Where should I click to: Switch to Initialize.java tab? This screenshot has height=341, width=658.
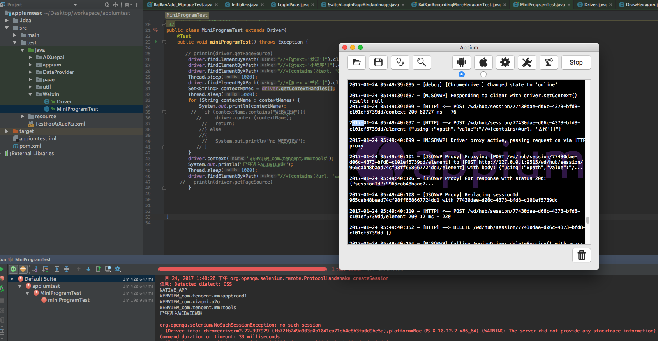pos(245,5)
